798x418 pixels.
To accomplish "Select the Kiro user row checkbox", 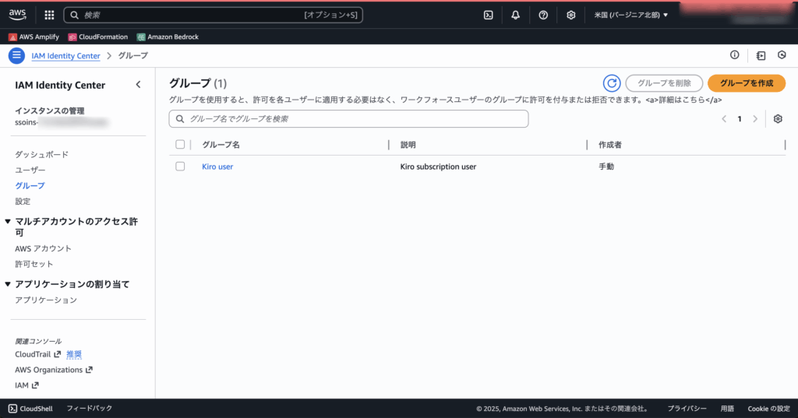I will [180, 167].
